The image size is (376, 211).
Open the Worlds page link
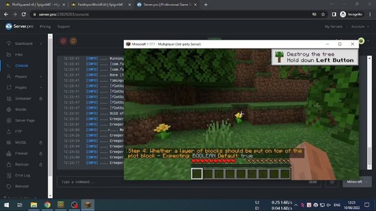(21, 110)
